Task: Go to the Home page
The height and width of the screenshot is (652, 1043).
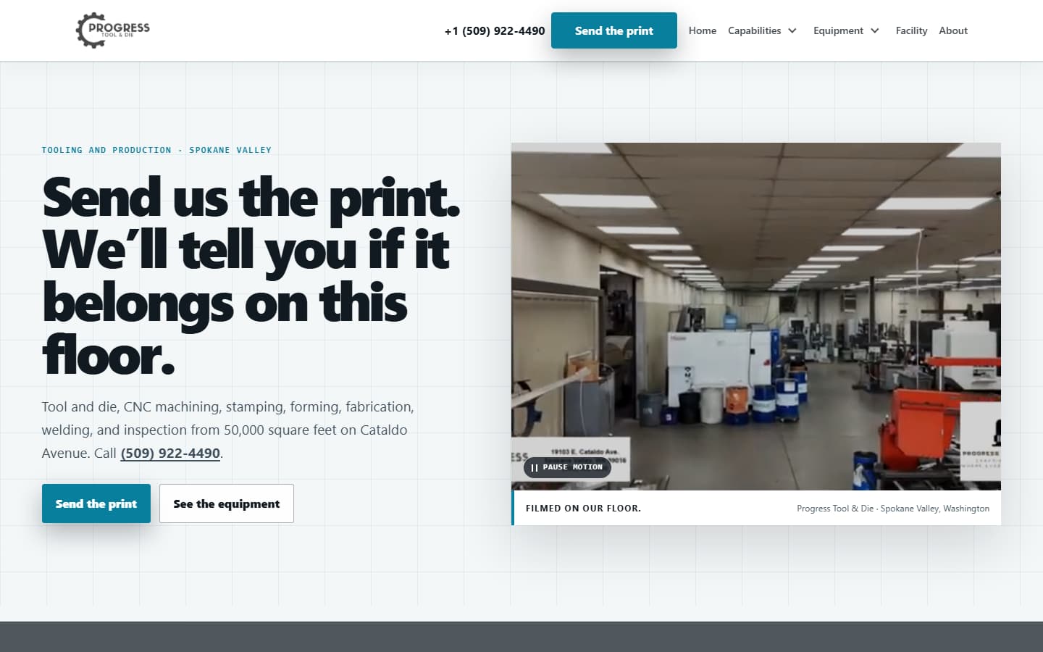Action: pos(702,30)
